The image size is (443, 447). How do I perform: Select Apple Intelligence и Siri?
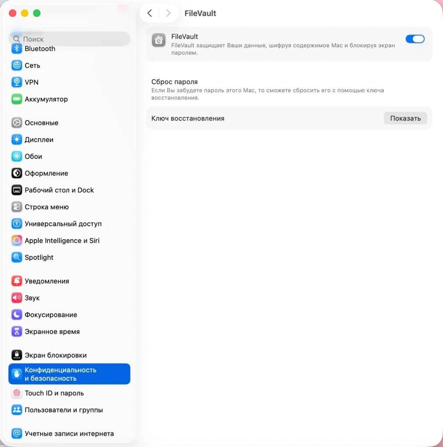(x=62, y=241)
